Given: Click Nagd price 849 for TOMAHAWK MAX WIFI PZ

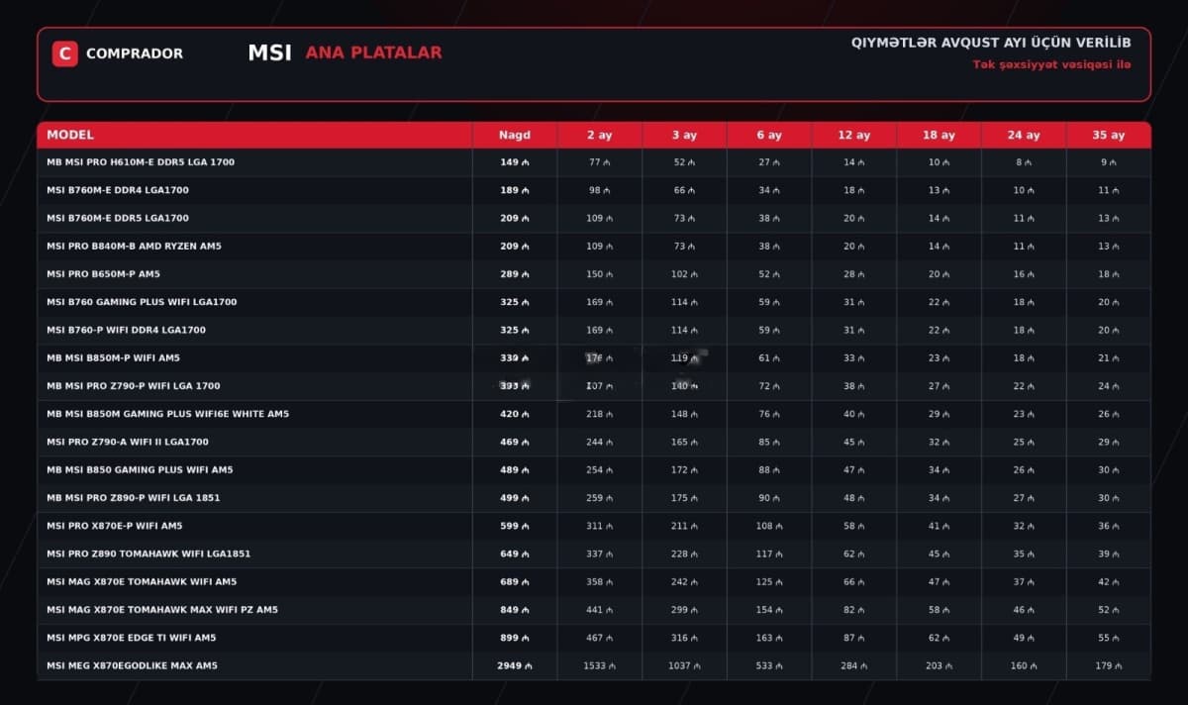Looking at the screenshot, I should (x=515, y=610).
